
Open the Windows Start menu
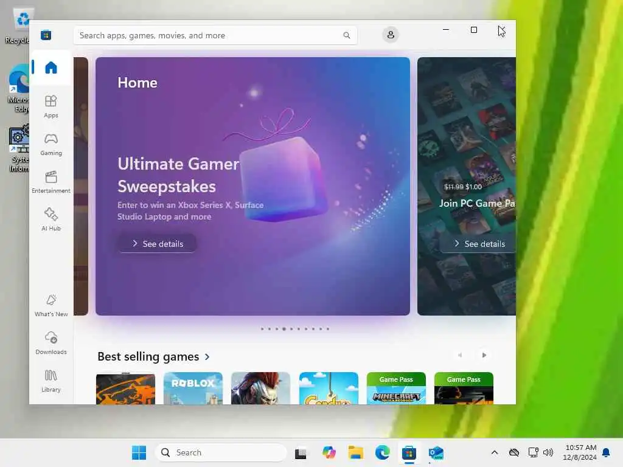139,452
